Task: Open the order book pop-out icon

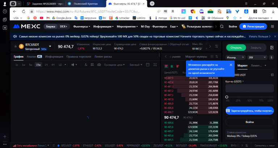Action: [212, 56]
